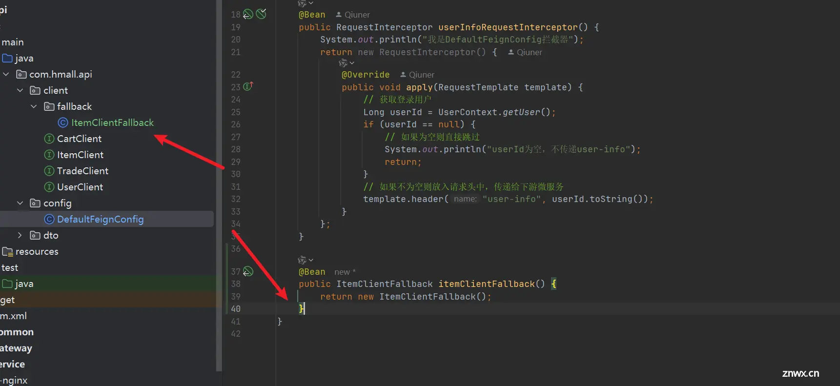Click the java source folder icon under main
This screenshot has height=386, width=840.
pyautogui.click(x=7, y=58)
